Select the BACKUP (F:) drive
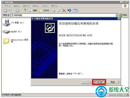 [x=12, y=32]
